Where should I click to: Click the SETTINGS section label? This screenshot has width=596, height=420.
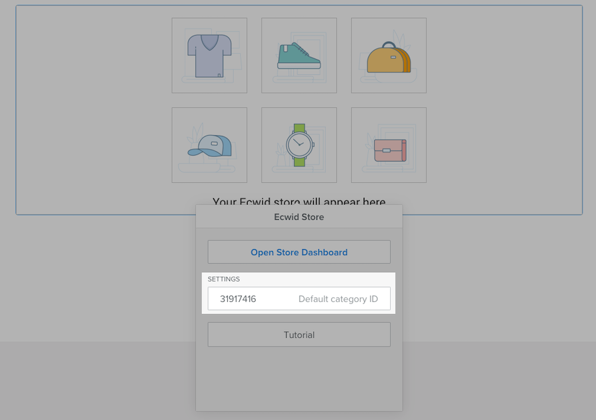[224, 279]
